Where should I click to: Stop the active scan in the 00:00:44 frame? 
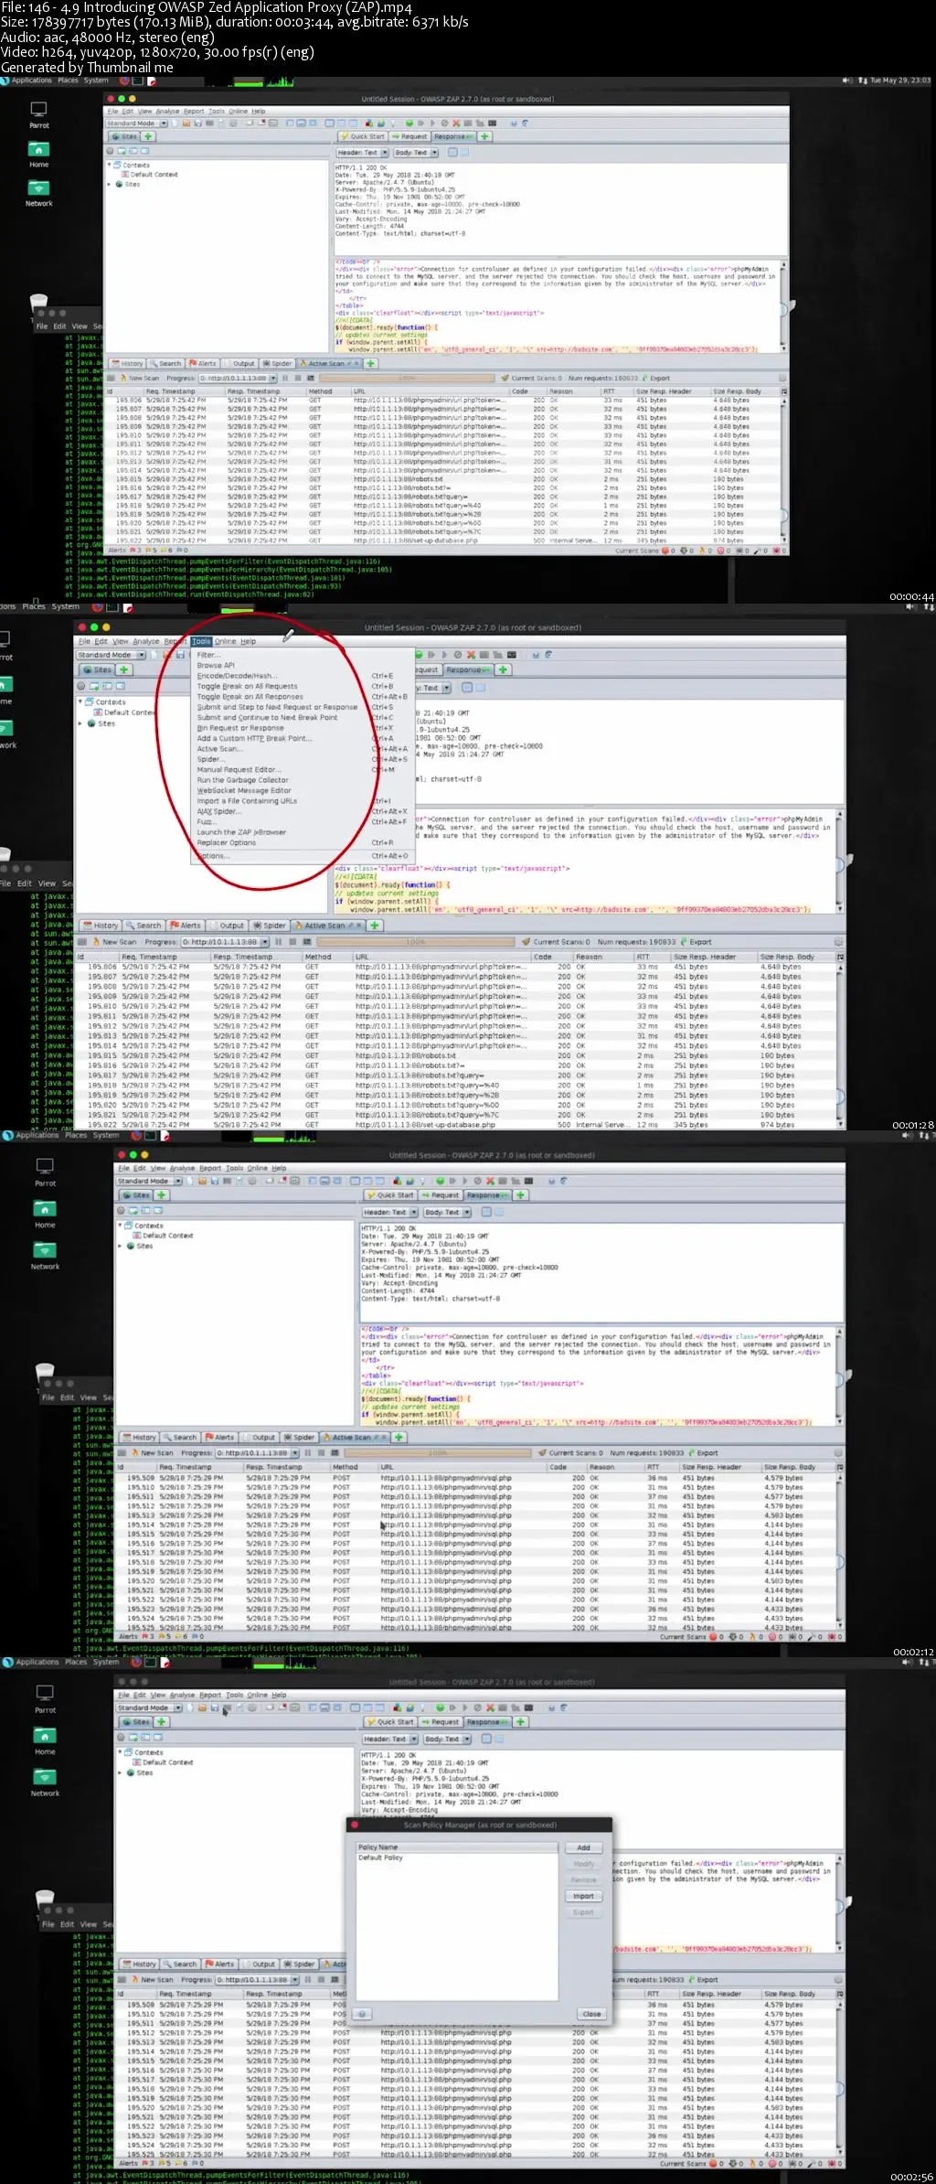point(299,378)
